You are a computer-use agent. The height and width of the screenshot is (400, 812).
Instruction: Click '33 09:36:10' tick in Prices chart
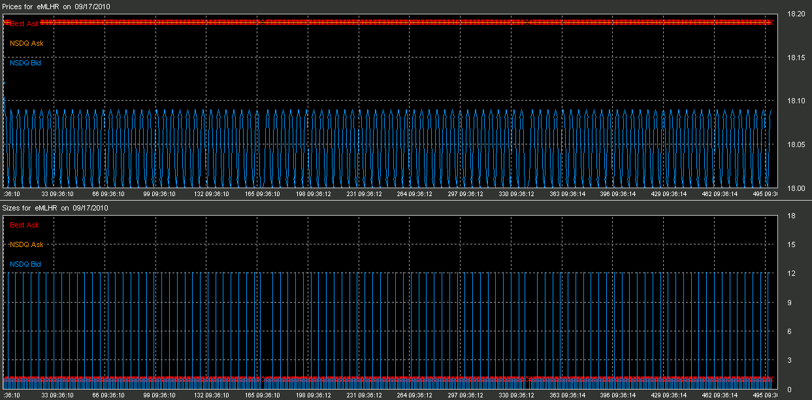[57, 194]
